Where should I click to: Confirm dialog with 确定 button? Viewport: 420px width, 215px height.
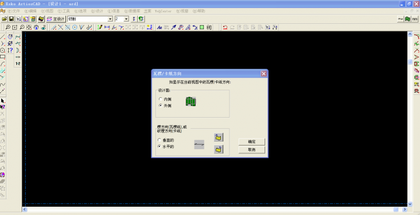pyautogui.click(x=252, y=142)
